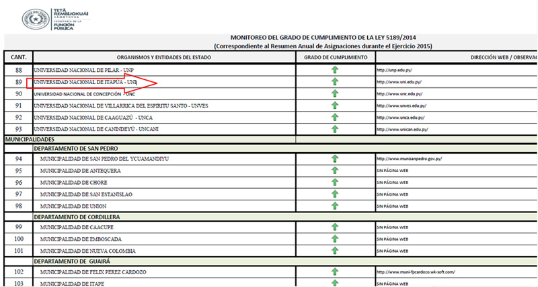Click green arrow for Municipalidad de Chore
This screenshot has width=538, height=287.
pyautogui.click(x=335, y=182)
